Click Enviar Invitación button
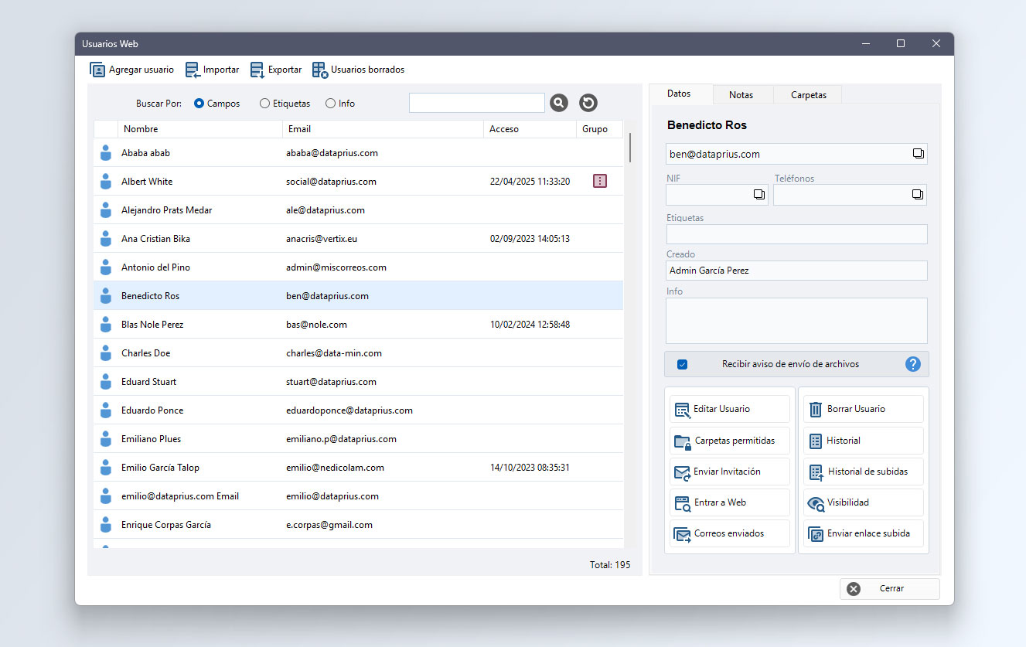The height and width of the screenshot is (647, 1026). (730, 472)
